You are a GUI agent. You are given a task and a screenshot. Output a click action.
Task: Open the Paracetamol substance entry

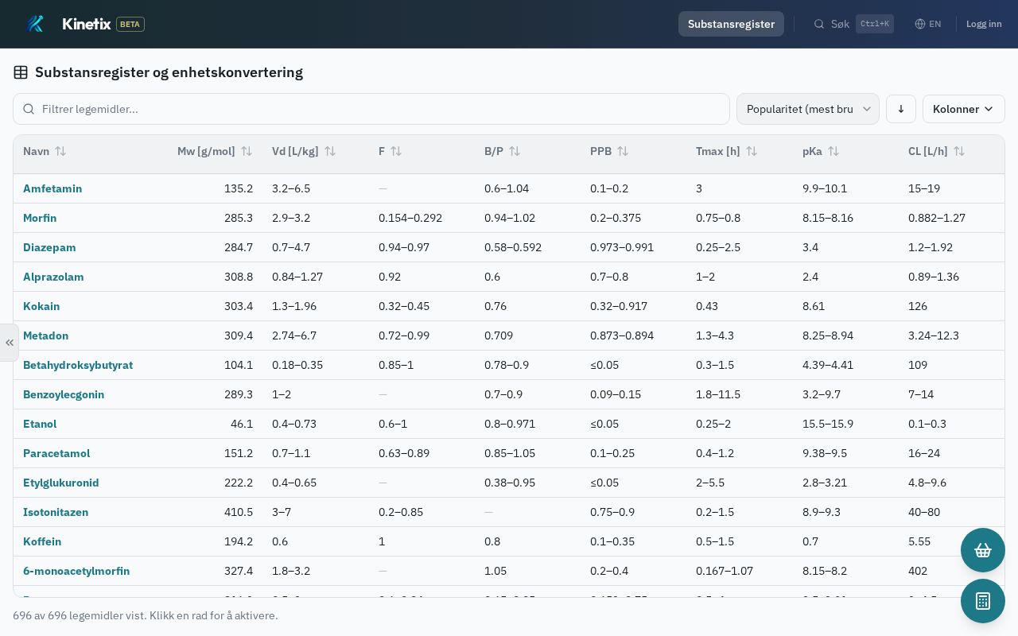pos(56,453)
